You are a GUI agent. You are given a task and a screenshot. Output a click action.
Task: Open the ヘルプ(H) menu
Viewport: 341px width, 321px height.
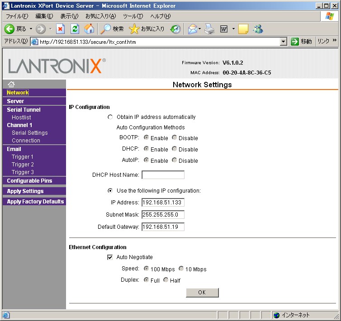(x=160, y=16)
